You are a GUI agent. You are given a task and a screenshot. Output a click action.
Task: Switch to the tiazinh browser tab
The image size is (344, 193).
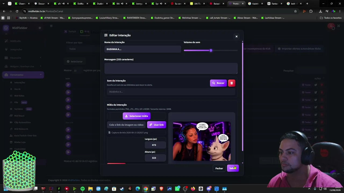click(255, 4)
